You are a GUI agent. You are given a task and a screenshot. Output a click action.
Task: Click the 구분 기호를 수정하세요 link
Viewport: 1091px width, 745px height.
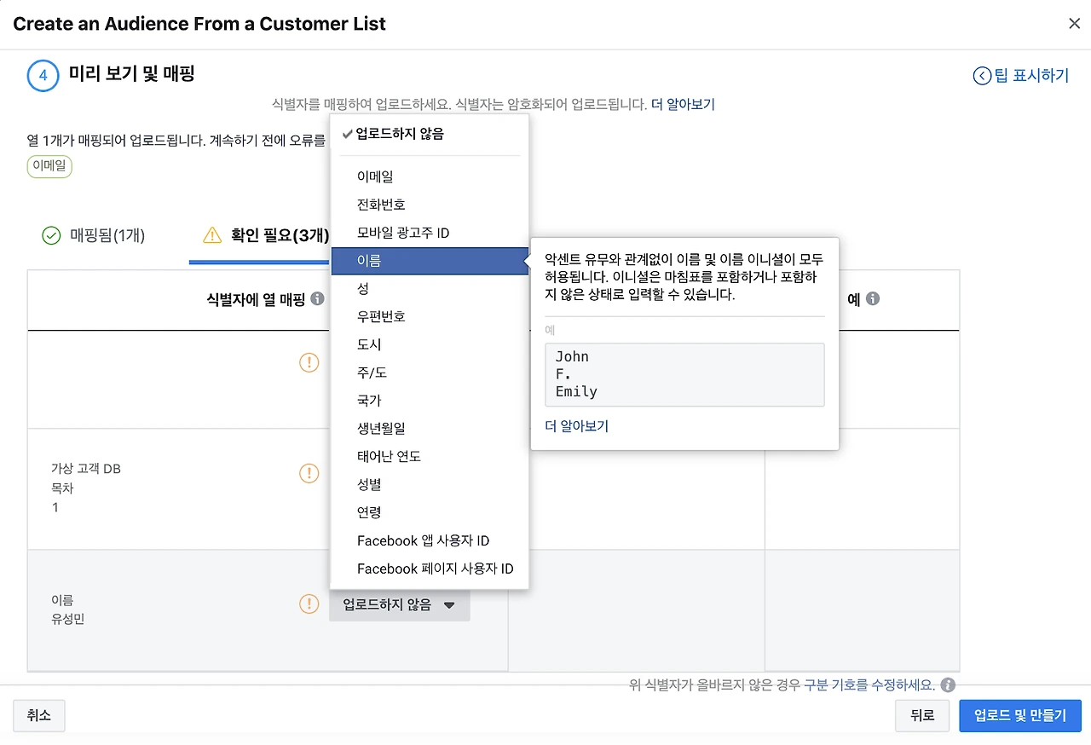pos(869,685)
